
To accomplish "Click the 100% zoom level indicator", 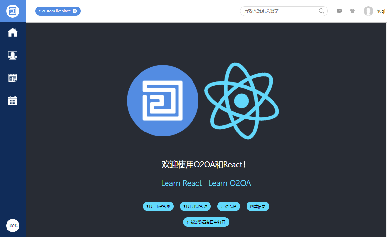I will [13, 226].
